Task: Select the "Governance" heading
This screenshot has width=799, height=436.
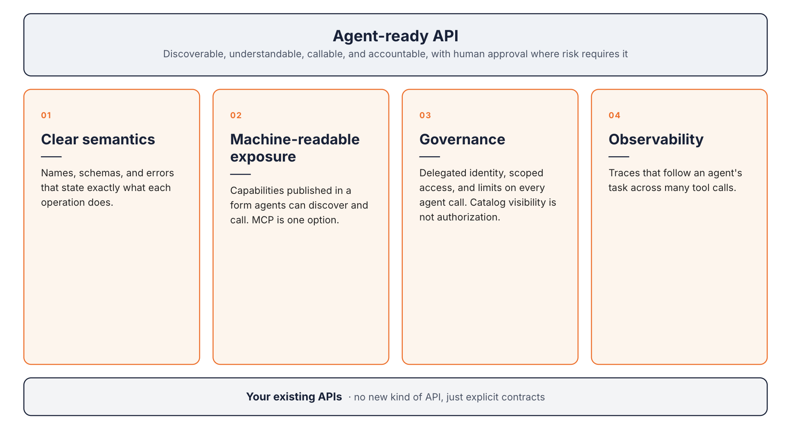Action: point(462,139)
